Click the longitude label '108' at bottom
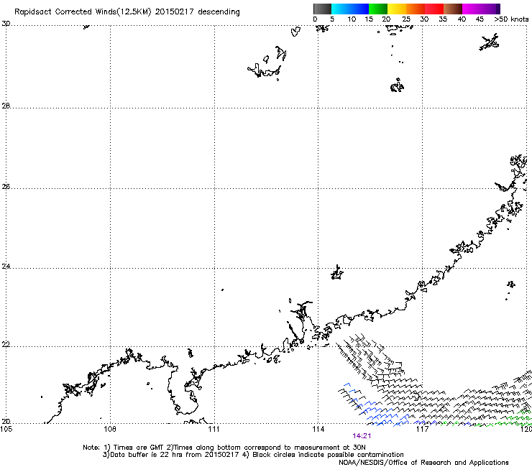The height and width of the screenshot is (467, 532). tap(110, 429)
